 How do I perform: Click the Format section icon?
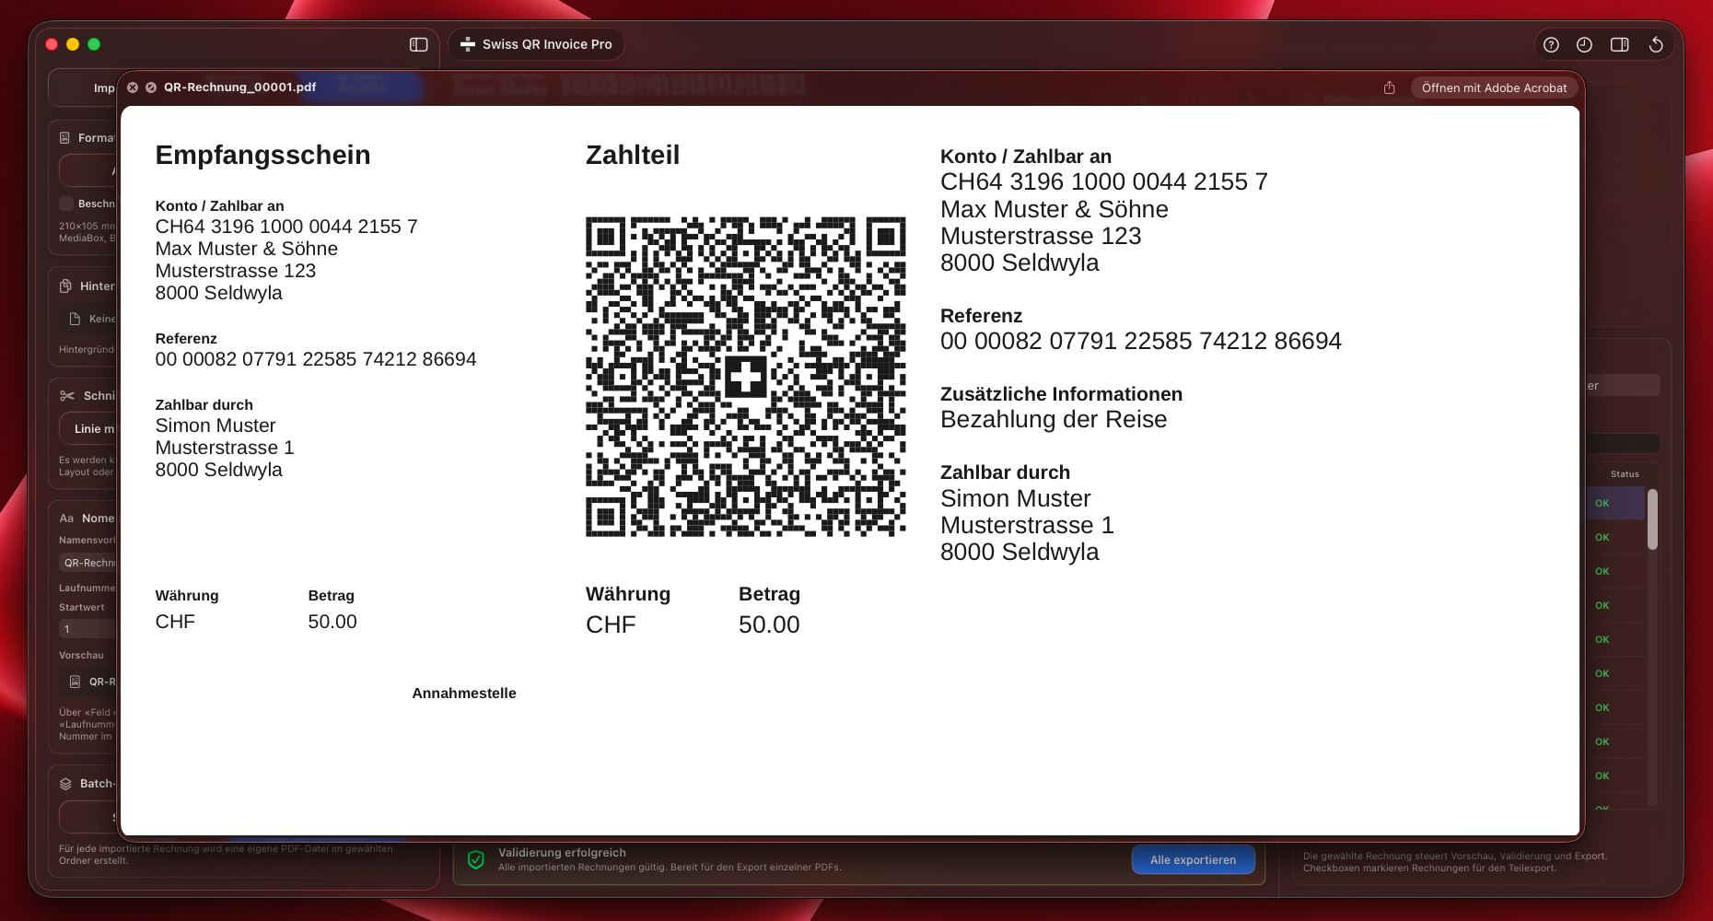point(64,137)
